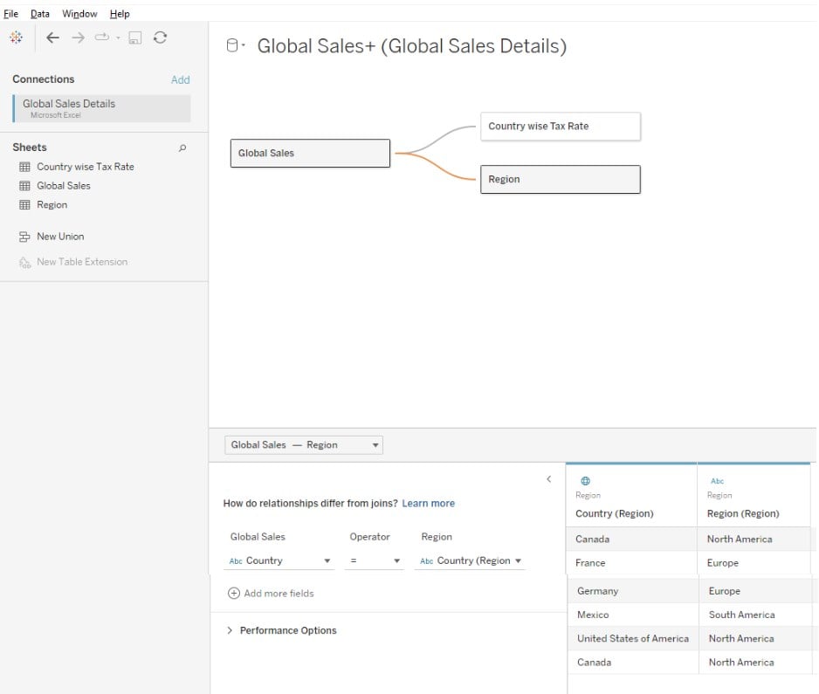Click the United States of America cell
Screen dimensions: 819x694
point(632,639)
